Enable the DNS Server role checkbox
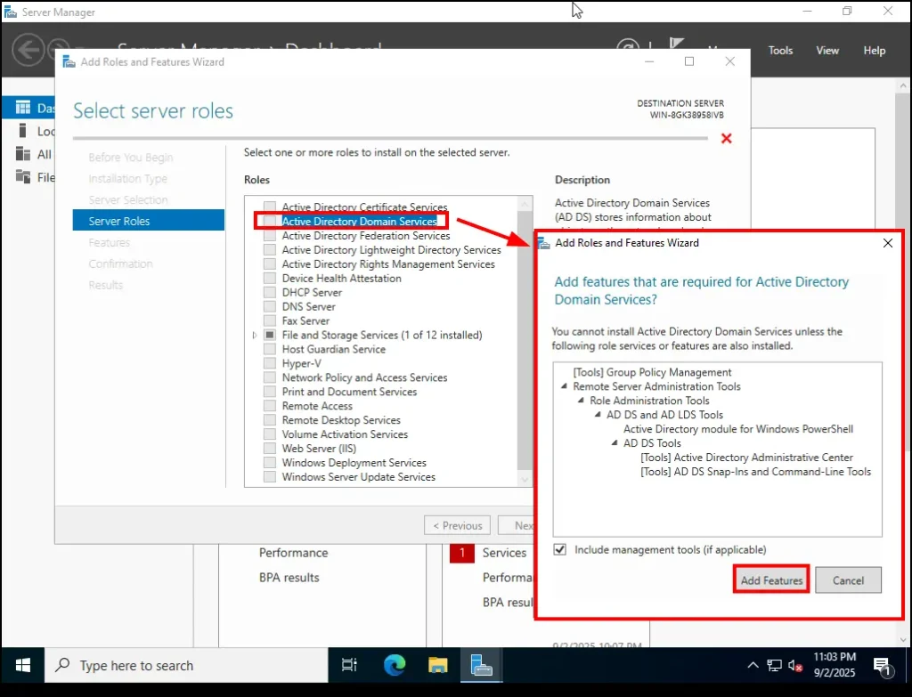912x697 pixels. (269, 306)
